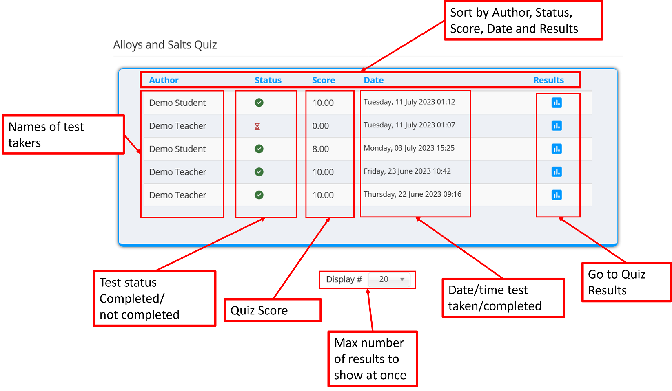Click green checkmark on Thursday 22 June row

[259, 195]
